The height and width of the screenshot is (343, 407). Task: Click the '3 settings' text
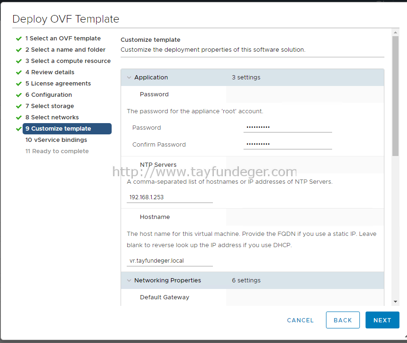point(246,78)
